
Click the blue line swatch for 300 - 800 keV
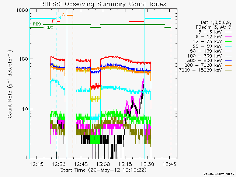(x=228, y=60)
